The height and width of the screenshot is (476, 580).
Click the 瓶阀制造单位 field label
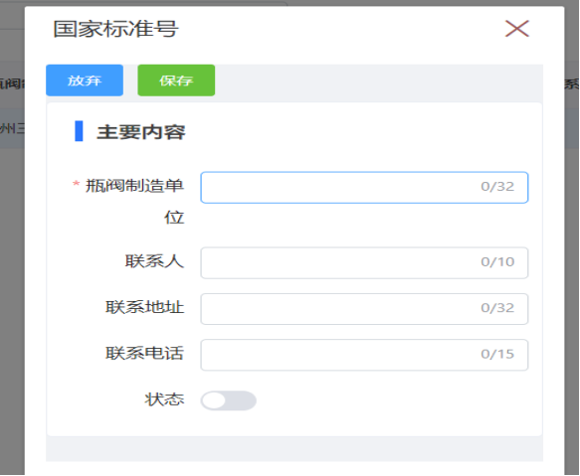(x=134, y=202)
